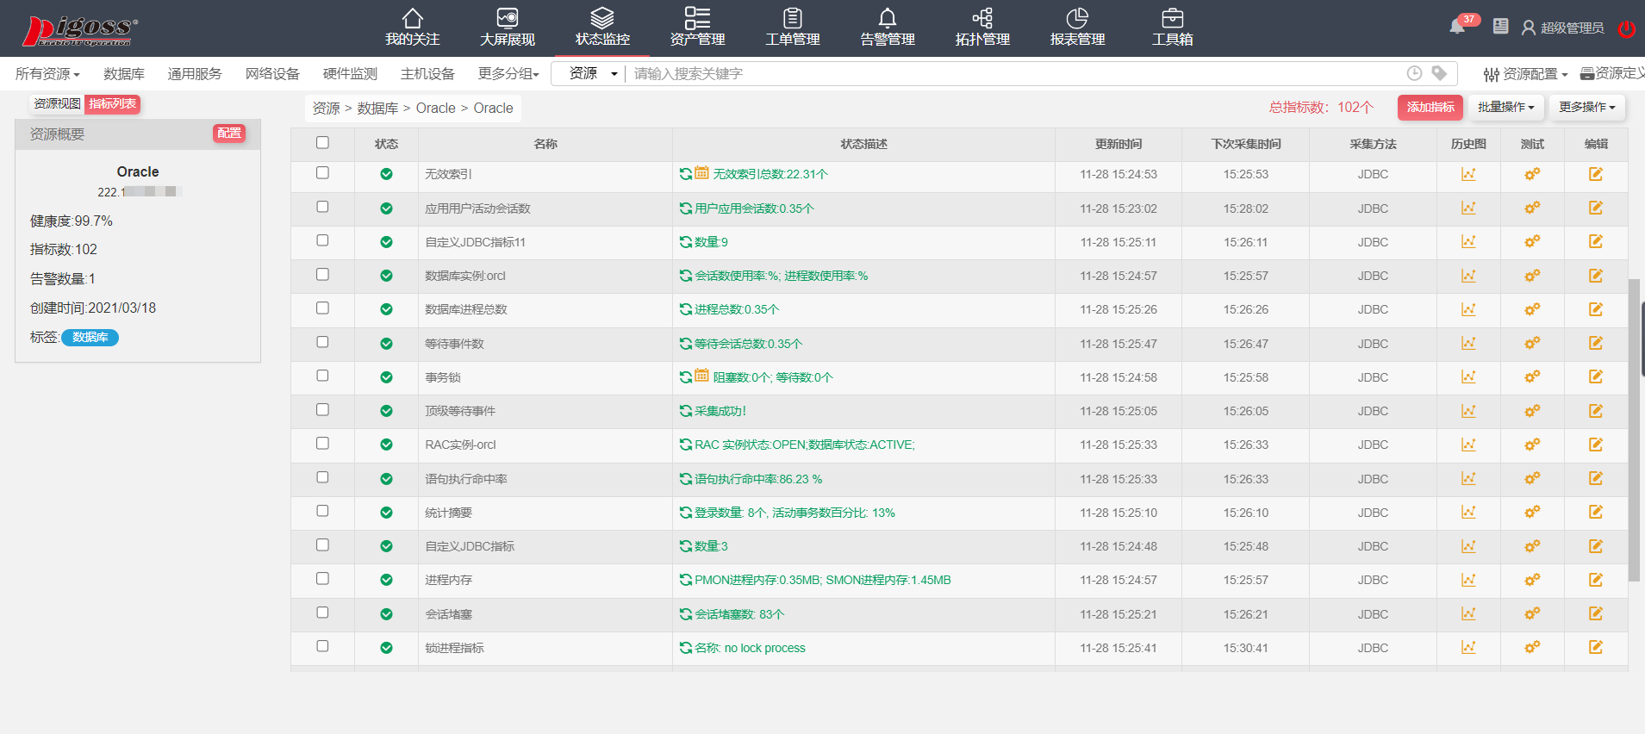Toggle the select-all checkbox in table header

pos(322,143)
